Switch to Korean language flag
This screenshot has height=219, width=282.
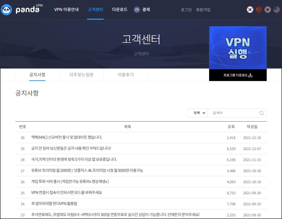click(x=250, y=10)
